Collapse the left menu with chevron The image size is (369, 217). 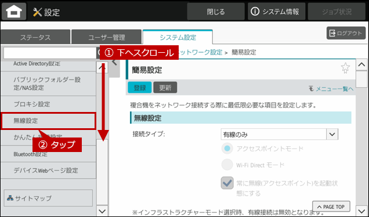tap(115, 62)
